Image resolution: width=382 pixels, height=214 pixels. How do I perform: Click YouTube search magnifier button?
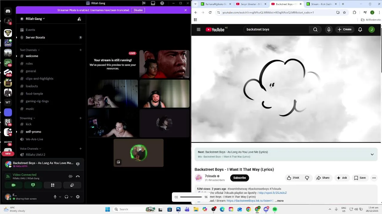315,29
